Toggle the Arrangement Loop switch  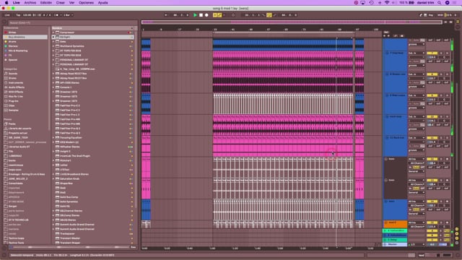[269, 15]
